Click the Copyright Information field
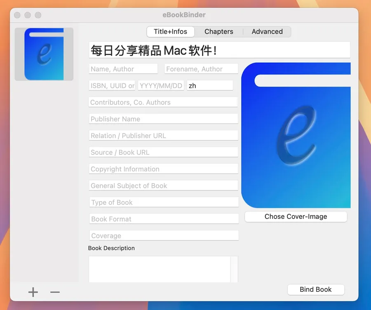 (x=163, y=169)
